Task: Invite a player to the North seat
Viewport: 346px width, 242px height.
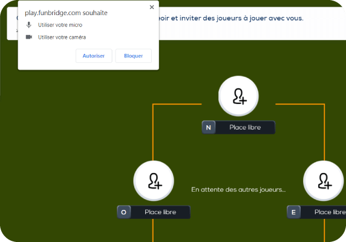Action: (238, 96)
